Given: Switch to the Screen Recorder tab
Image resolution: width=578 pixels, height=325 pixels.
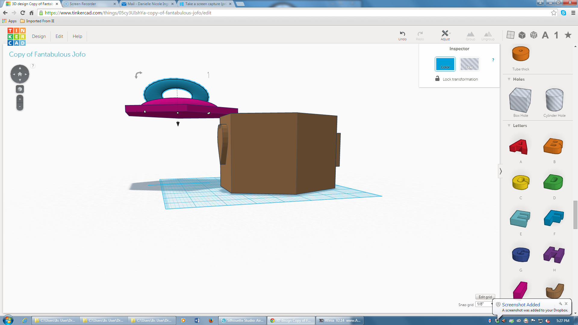Looking at the screenshot, I should 90,4.
